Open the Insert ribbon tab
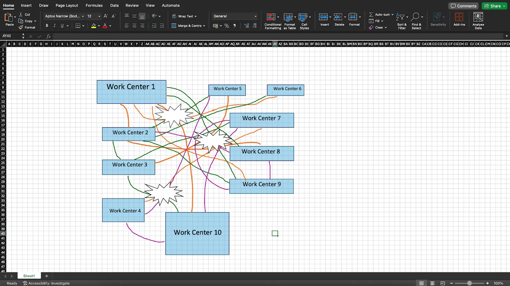The height and width of the screenshot is (286, 510). pos(26,5)
